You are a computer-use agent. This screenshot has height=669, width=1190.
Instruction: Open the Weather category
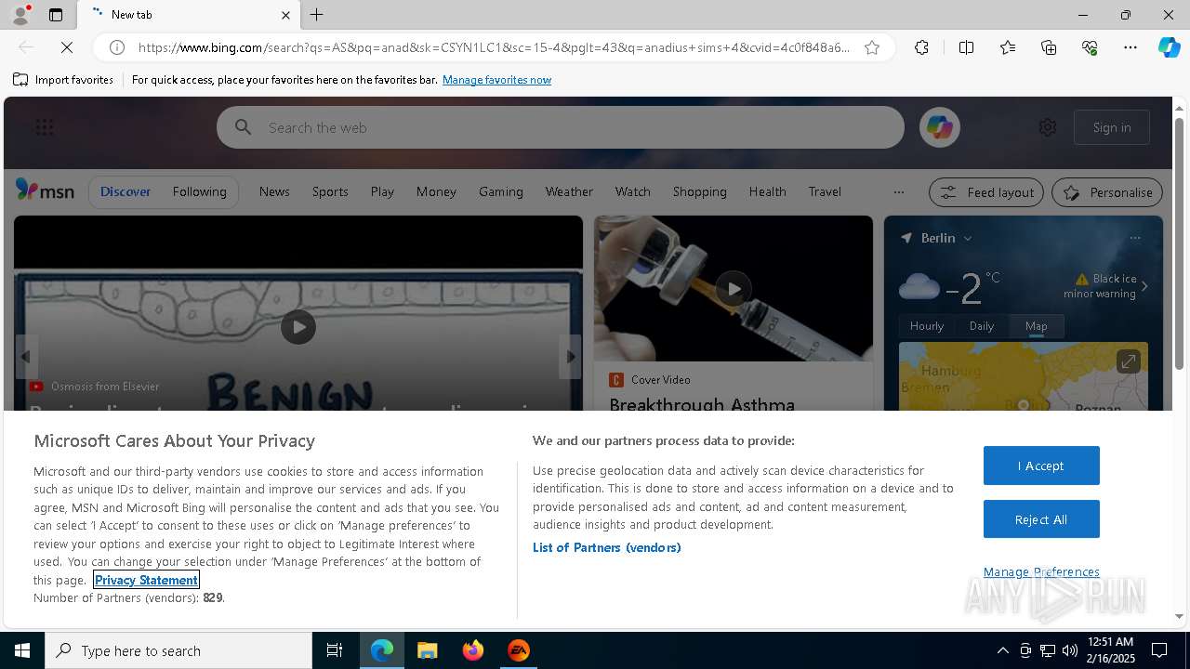569,191
